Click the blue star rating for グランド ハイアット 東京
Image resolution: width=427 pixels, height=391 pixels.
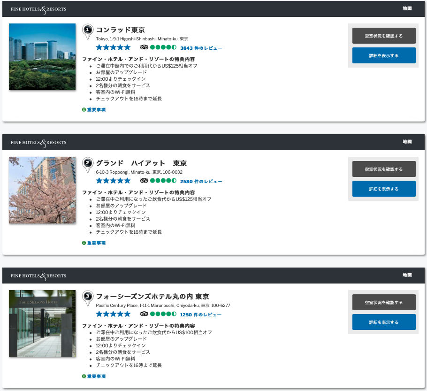tap(113, 181)
